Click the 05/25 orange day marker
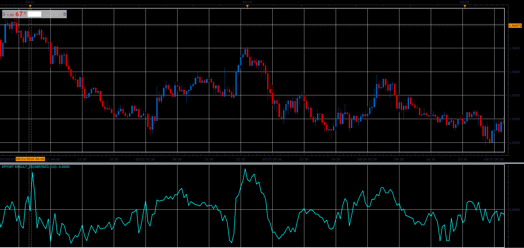 (465, 6)
